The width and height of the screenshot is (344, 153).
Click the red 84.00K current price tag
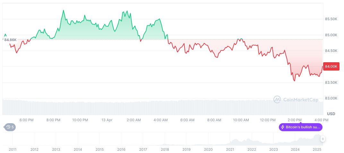pyautogui.click(x=331, y=66)
